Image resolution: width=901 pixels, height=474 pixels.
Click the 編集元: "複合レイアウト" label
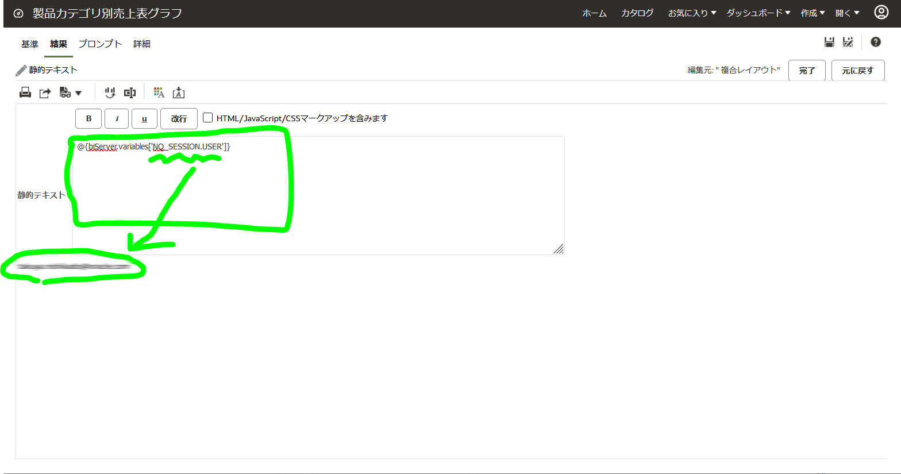coord(734,70)
